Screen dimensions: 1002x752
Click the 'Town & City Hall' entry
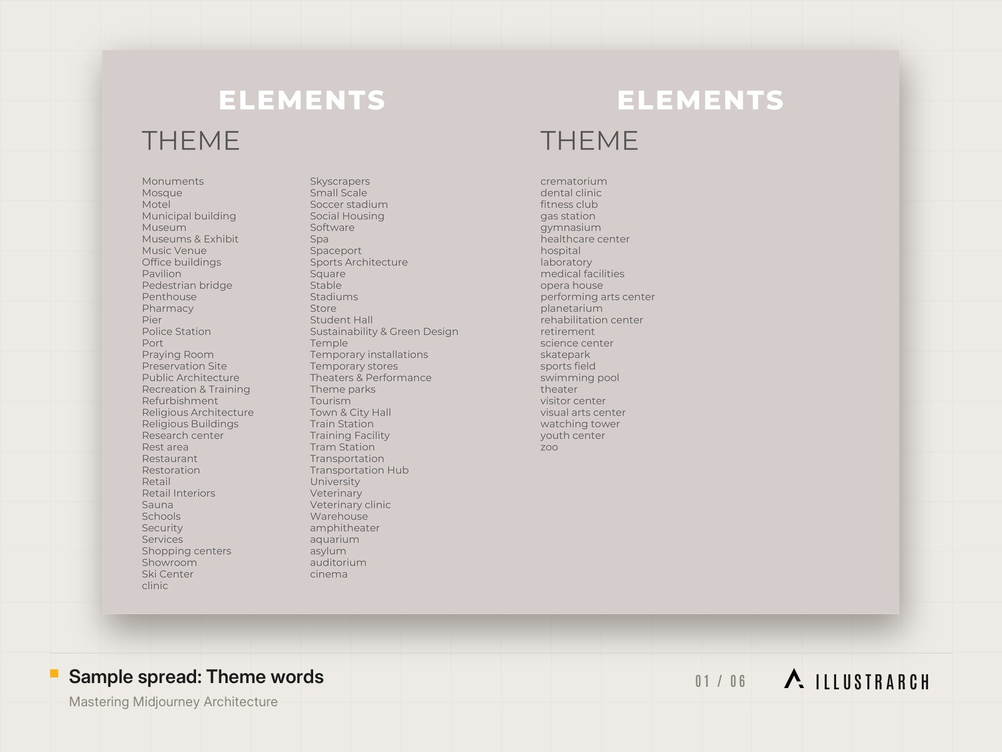point(351,412)
